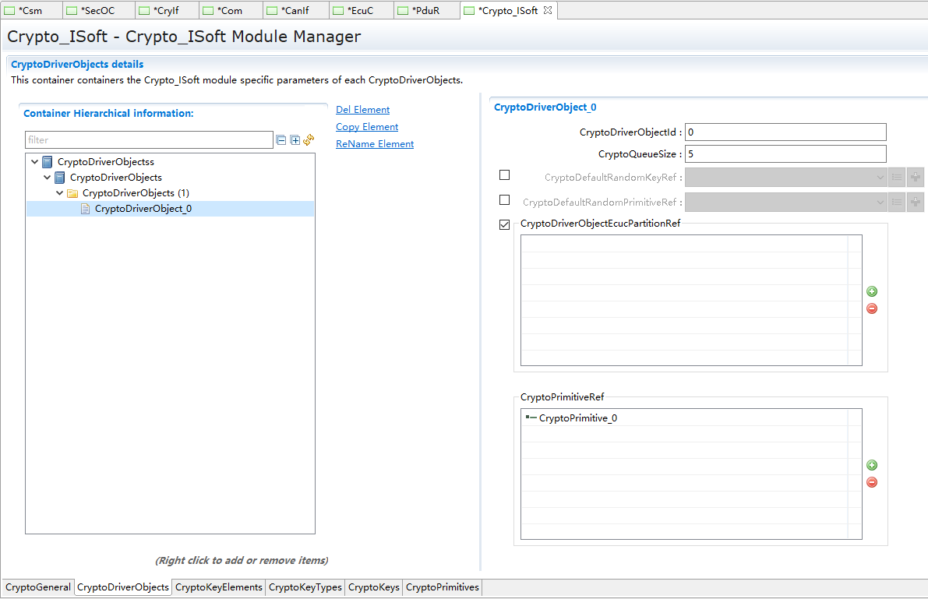
Task: Enable the CryptoDefaultRandomKeyRef checkbox
Action: tap(504, 175)
